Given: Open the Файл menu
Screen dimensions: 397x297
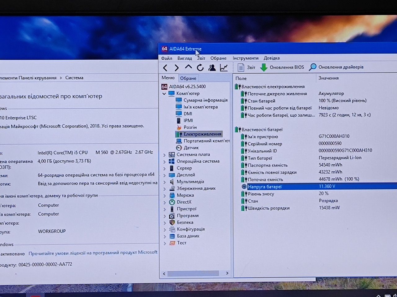Looking at the screenshot, I should click(167, 58).
